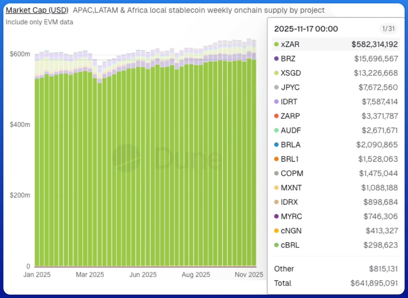Click the JPYC gray legend dot
The width and height of the screenshot is (408, 298).
click(x=276, y=87)
